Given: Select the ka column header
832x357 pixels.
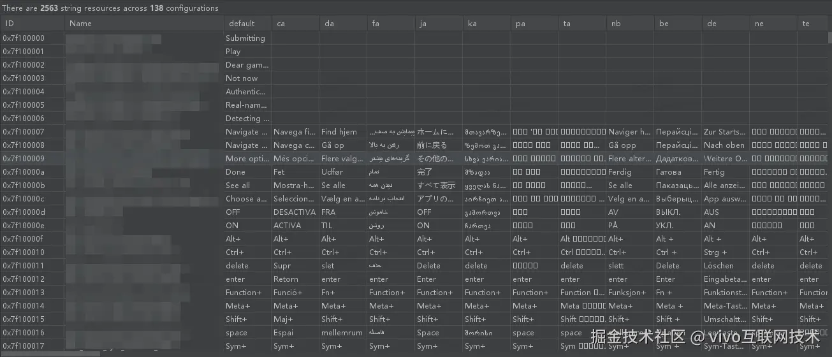Looking at the screenshot, I should click(x=487, y=24).
